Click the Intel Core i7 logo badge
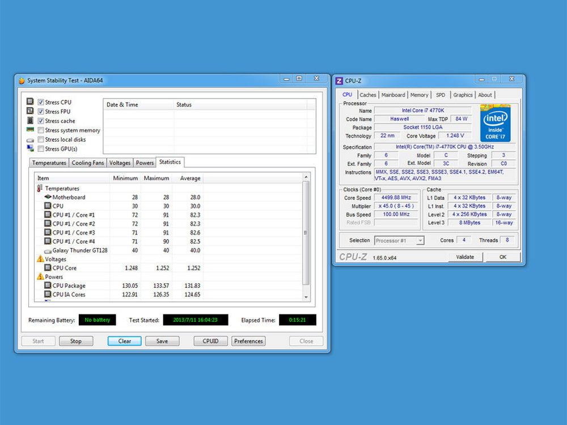The width and height of the screenshot is (567, 425). [496, 123]
